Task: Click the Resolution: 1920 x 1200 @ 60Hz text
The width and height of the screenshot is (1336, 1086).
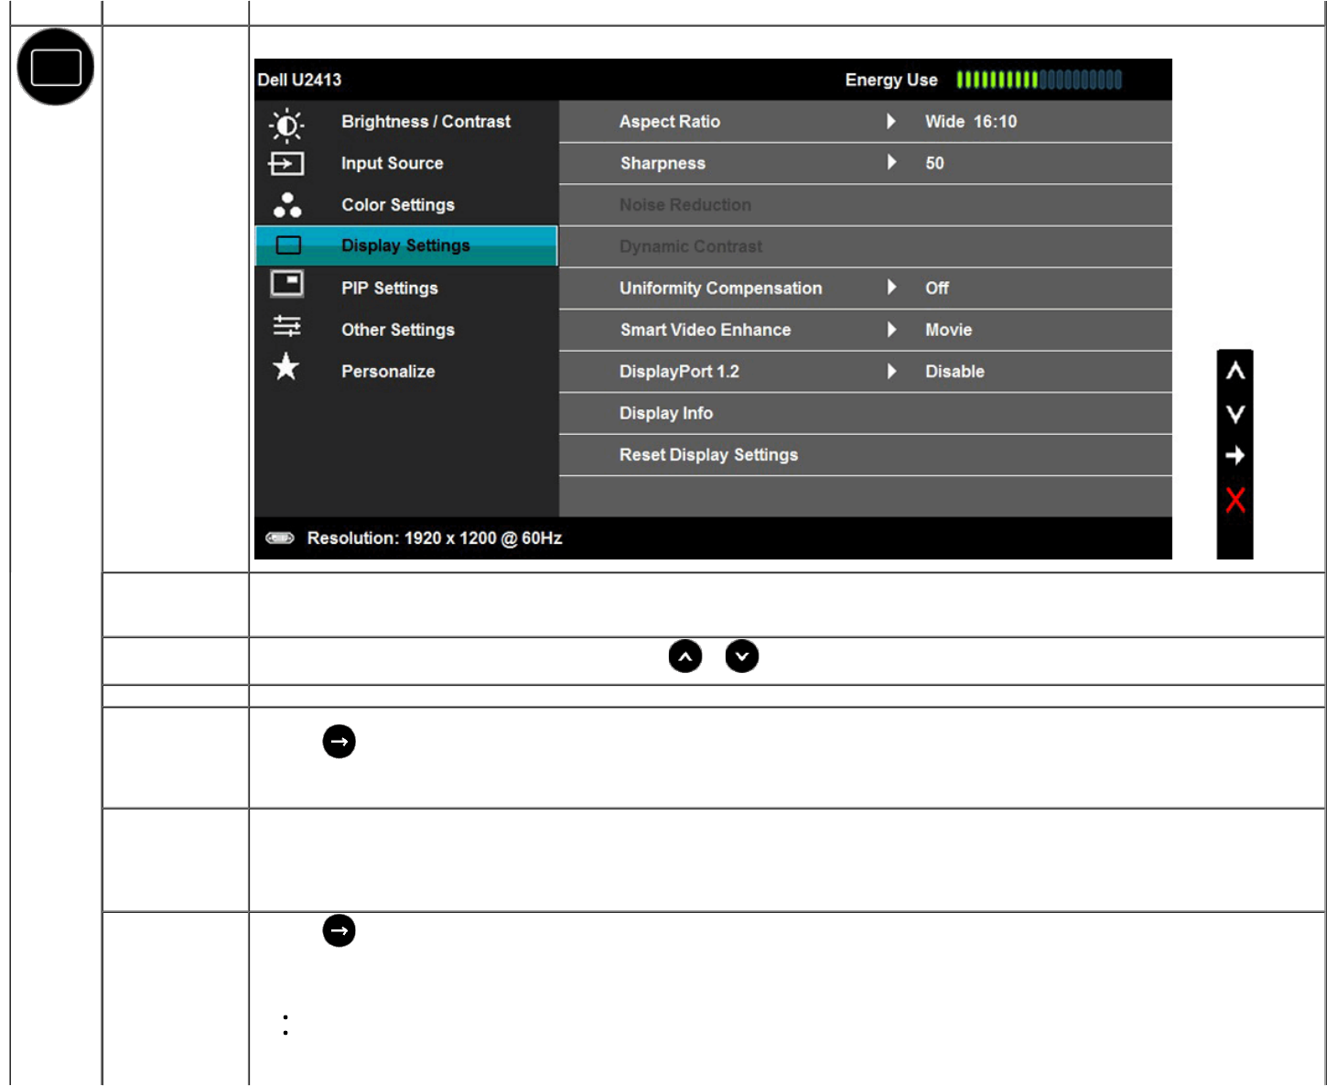Action: (x=435, y=538)
